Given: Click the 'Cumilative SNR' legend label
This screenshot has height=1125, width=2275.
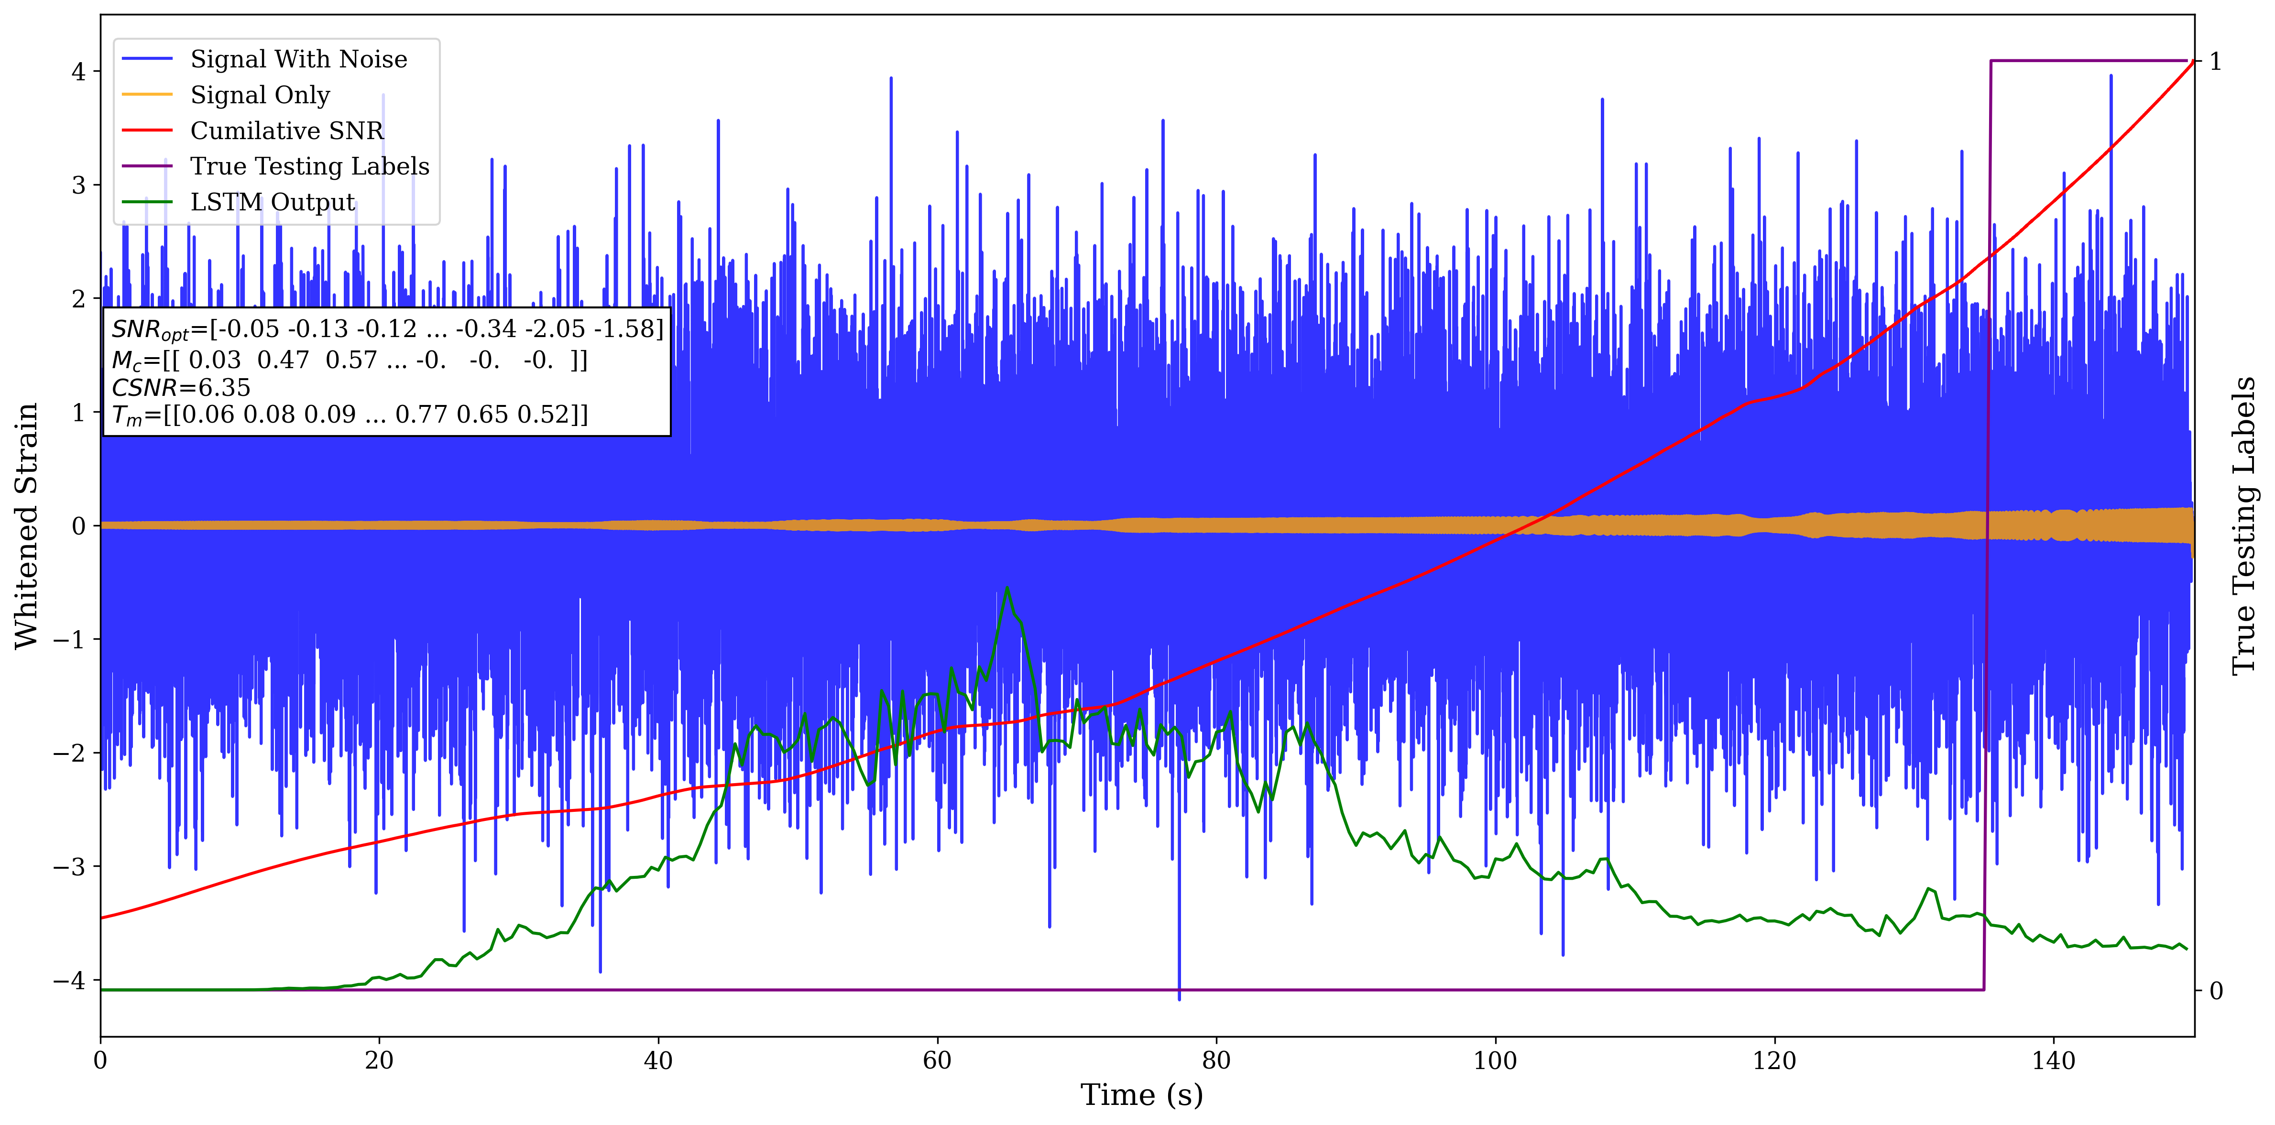Looking at the screenshot, I should (x=287, y=131).
